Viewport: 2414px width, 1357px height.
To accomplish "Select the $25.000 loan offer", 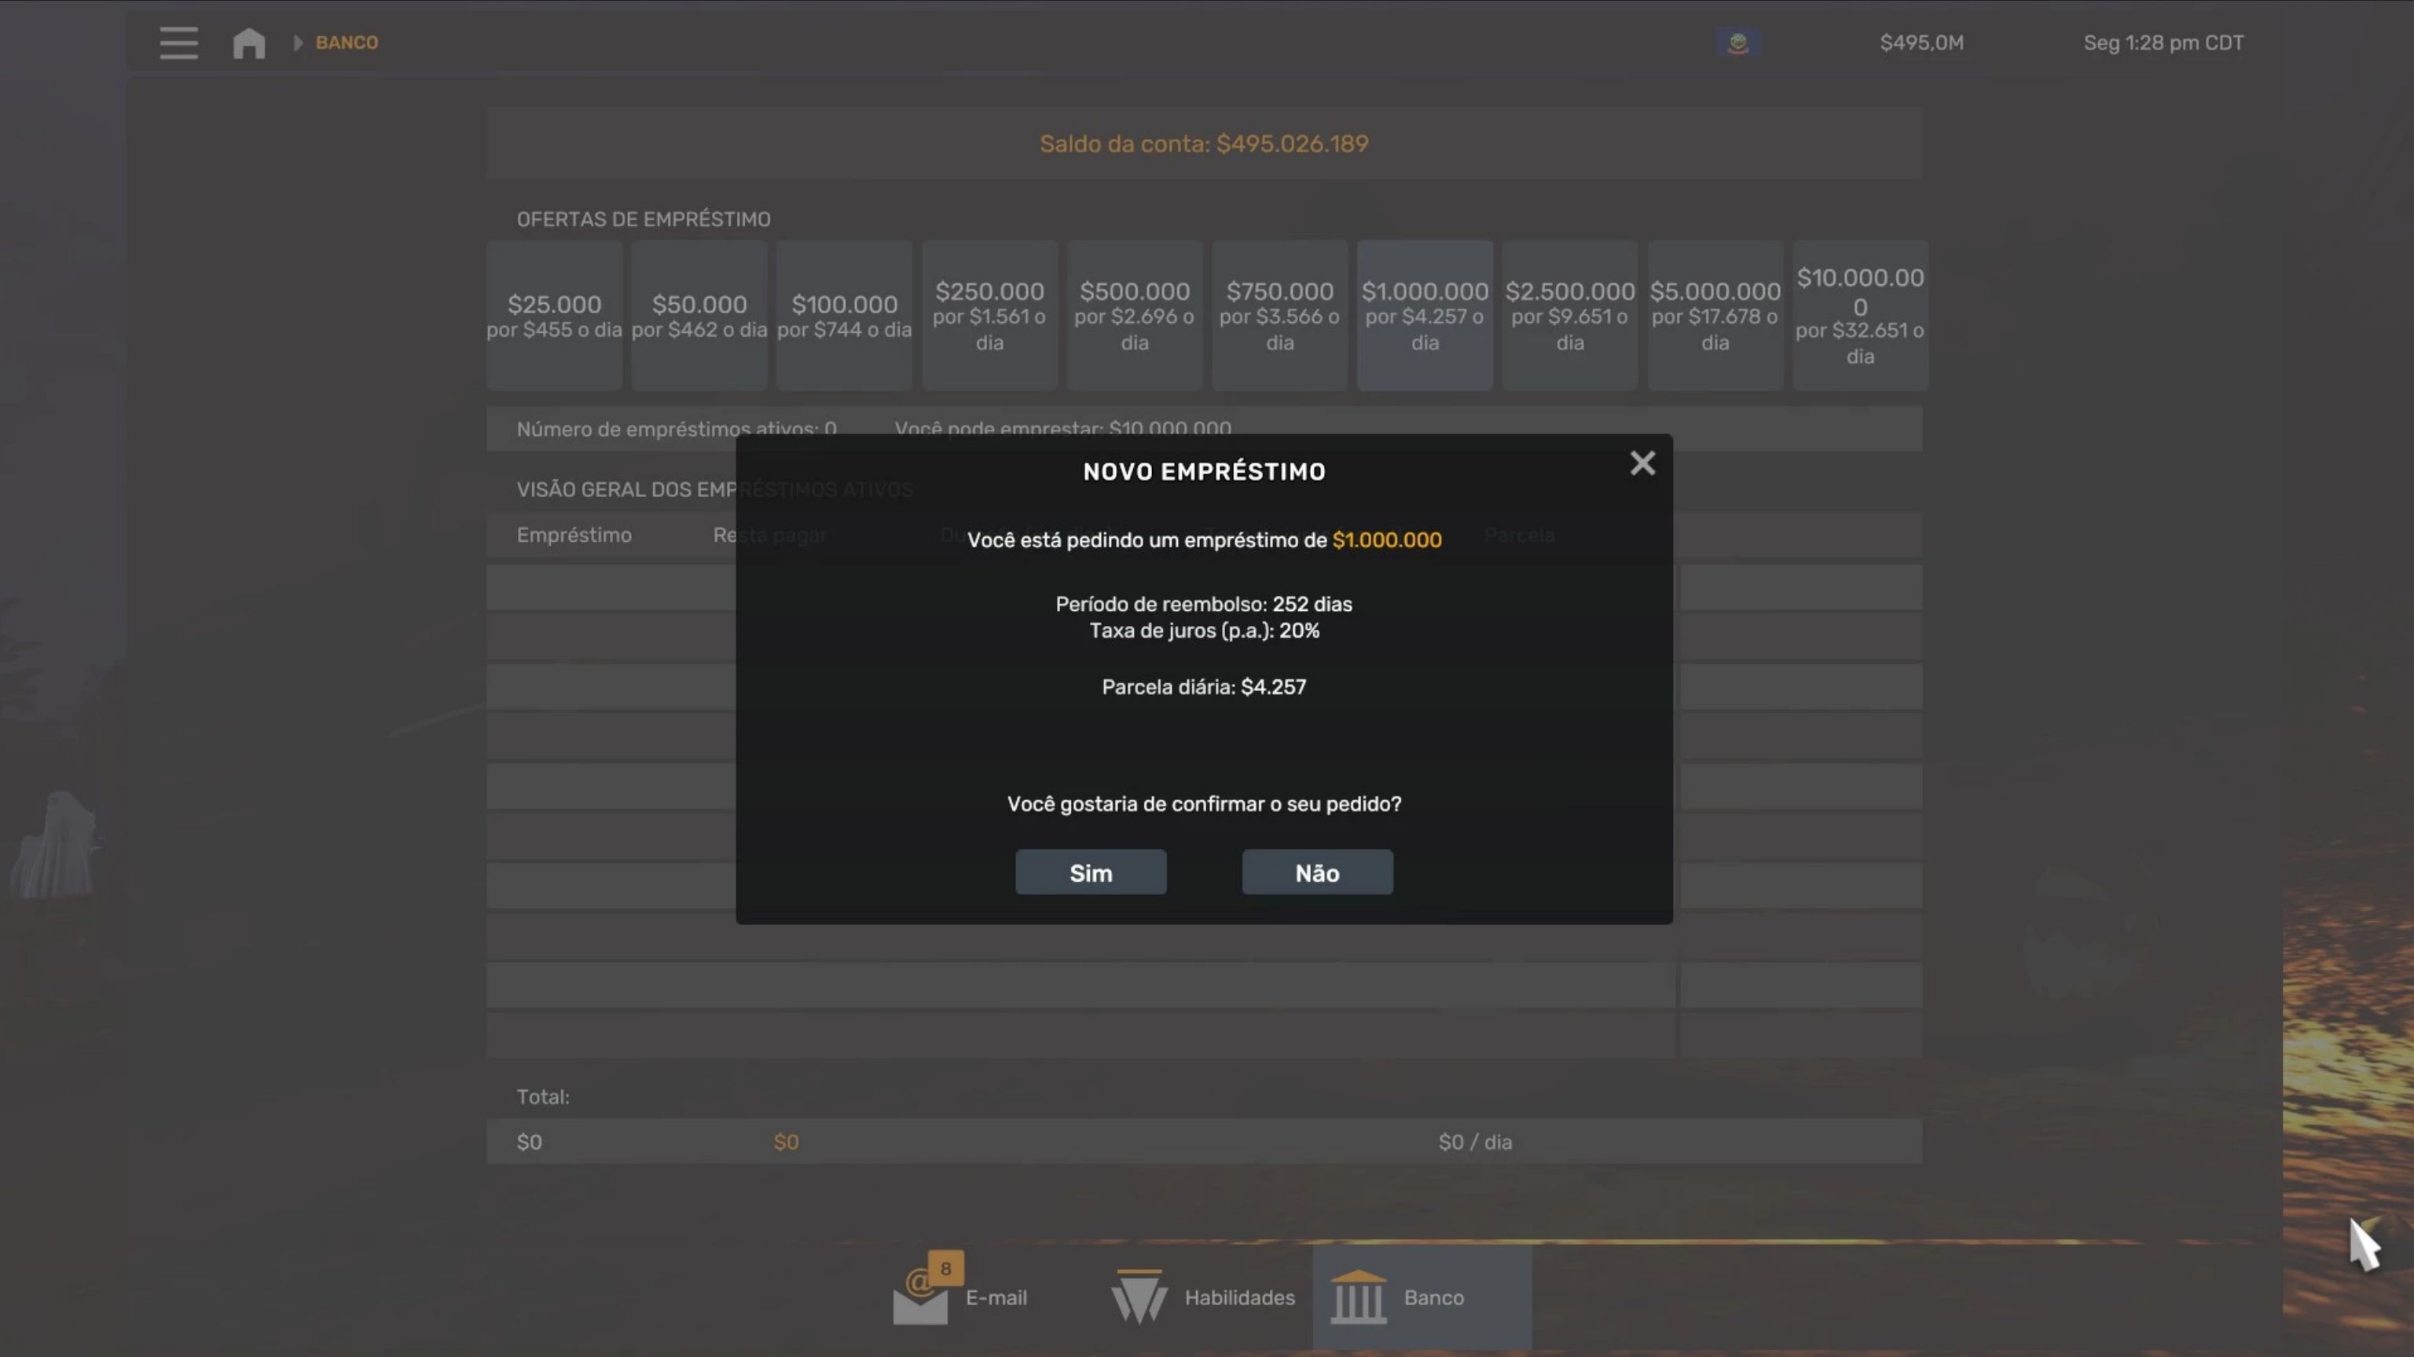I will click(554, 316).
